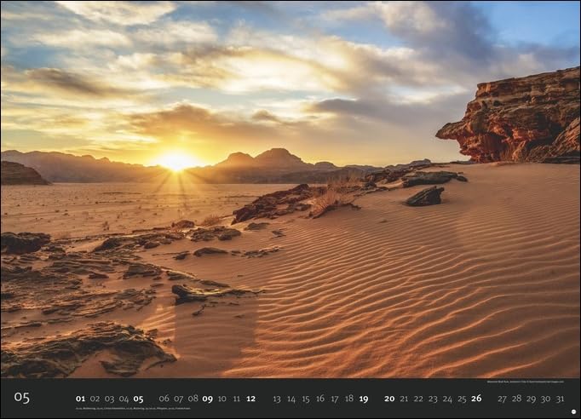Select bold day 05 in the date row

(138, 399)
